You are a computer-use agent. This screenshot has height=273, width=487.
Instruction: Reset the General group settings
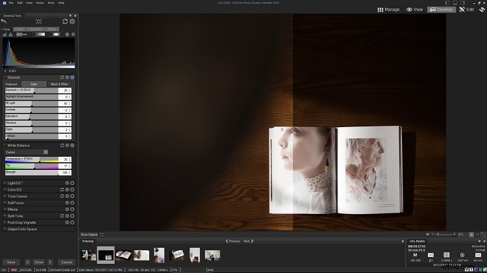62,77
